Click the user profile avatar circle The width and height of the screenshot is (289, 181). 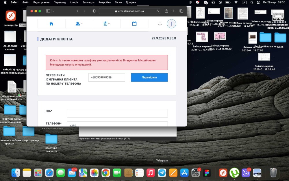click(171, 24)
